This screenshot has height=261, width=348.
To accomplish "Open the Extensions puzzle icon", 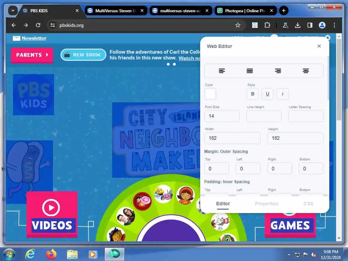I will point(267,25).
